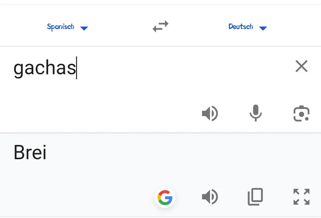Image resolution: width=321 pixels, height=218 pixels.
Task: Click empty gray area right of Brei
Action: point(178,153)
